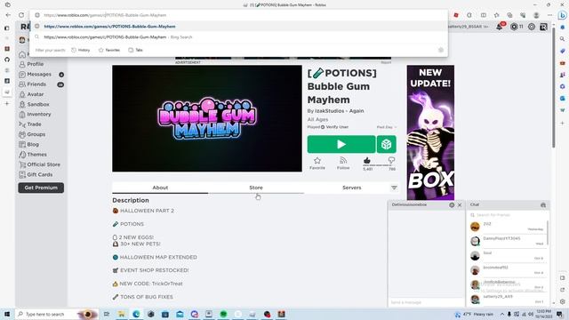Screen dimensions: 569x320
Task: Filter address suggestions by Favorites
Action: (x=109, y=50)
